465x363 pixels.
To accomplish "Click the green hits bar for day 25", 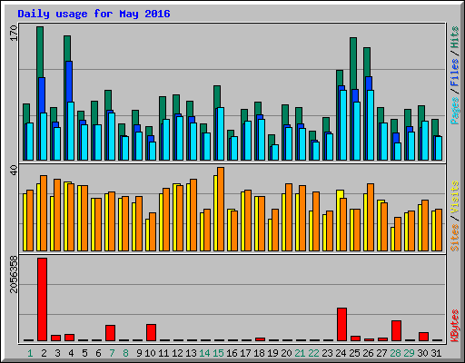I will tap(353, 63).
